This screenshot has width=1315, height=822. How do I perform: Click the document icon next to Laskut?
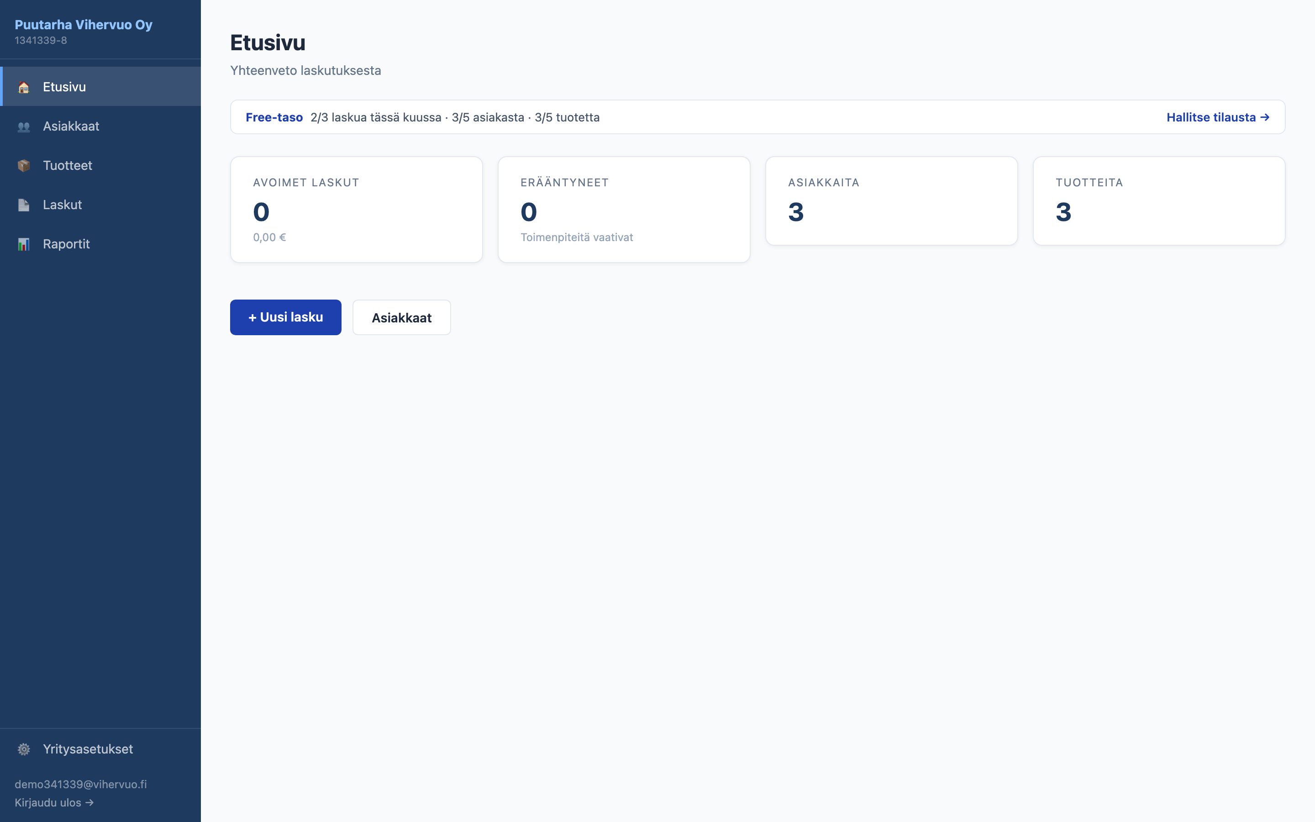click(23, 205)
